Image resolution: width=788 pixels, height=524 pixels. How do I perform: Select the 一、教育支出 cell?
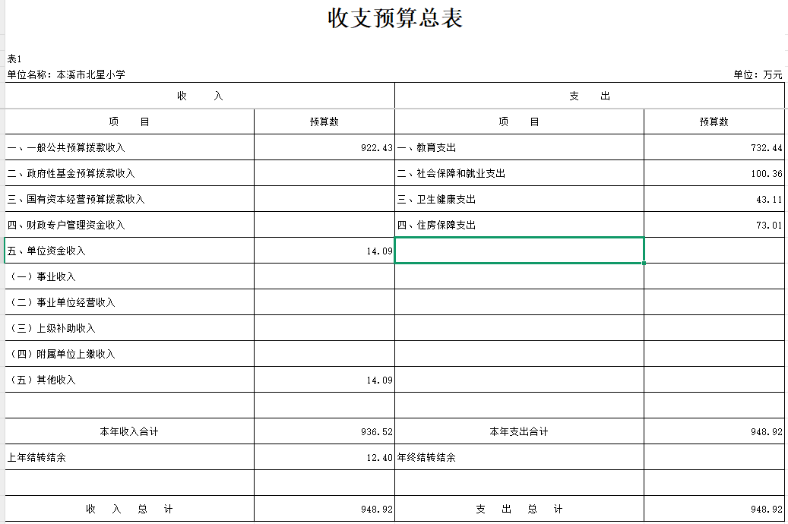520,147
